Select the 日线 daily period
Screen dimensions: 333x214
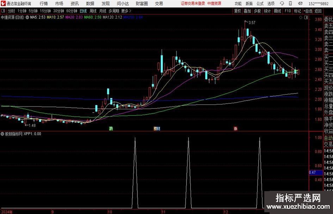(83, 11)
